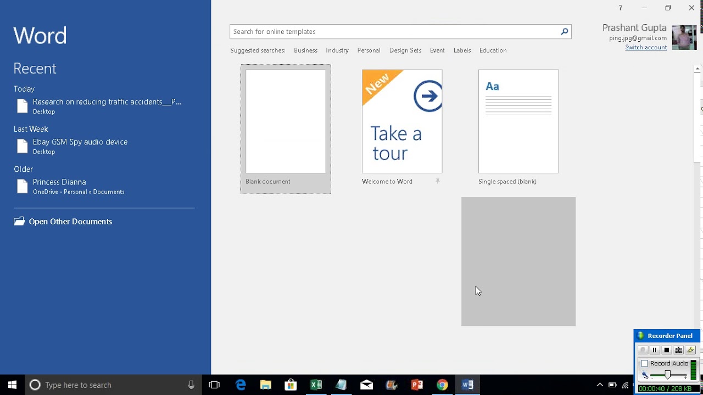Click the Ebay GSM Spy document icon
This screenshot has height=395, width=703.
(23, 146)
